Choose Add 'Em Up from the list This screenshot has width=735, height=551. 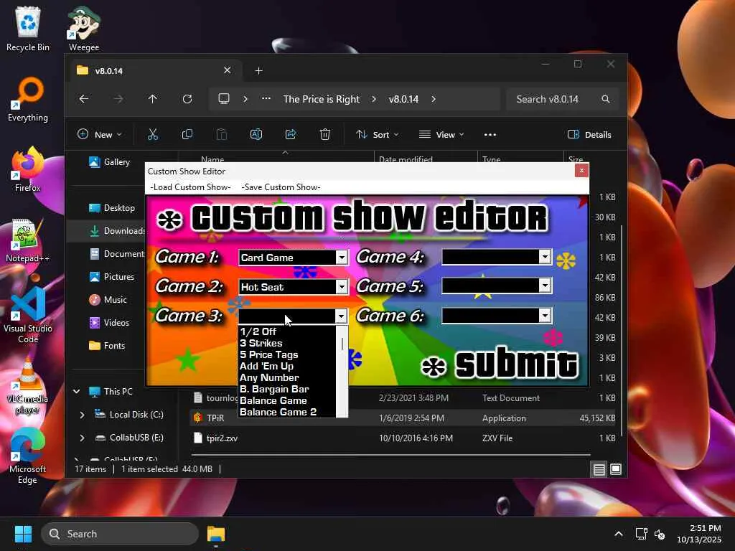coord(287,367)
